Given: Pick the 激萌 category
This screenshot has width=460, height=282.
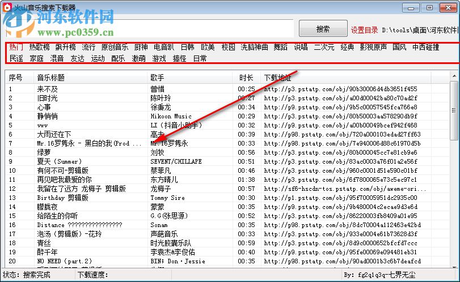Looking at the screenshot, I should pyautogui.click(x=138, y=58).
